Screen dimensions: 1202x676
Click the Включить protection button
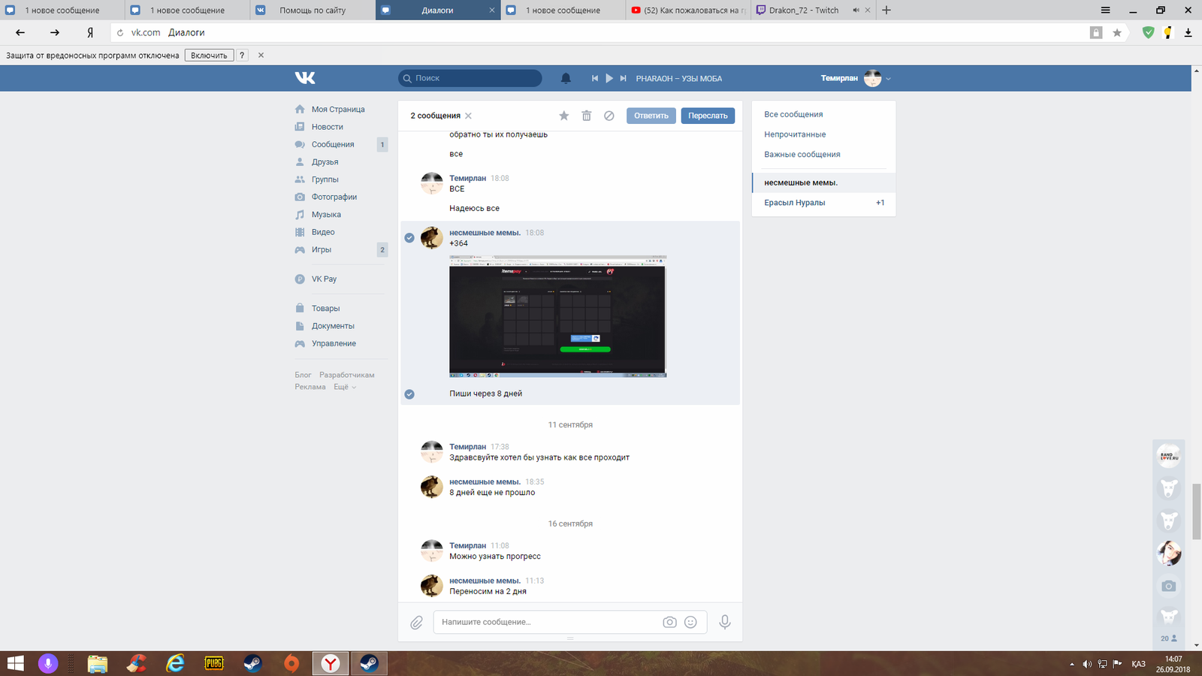click(209, 55)
